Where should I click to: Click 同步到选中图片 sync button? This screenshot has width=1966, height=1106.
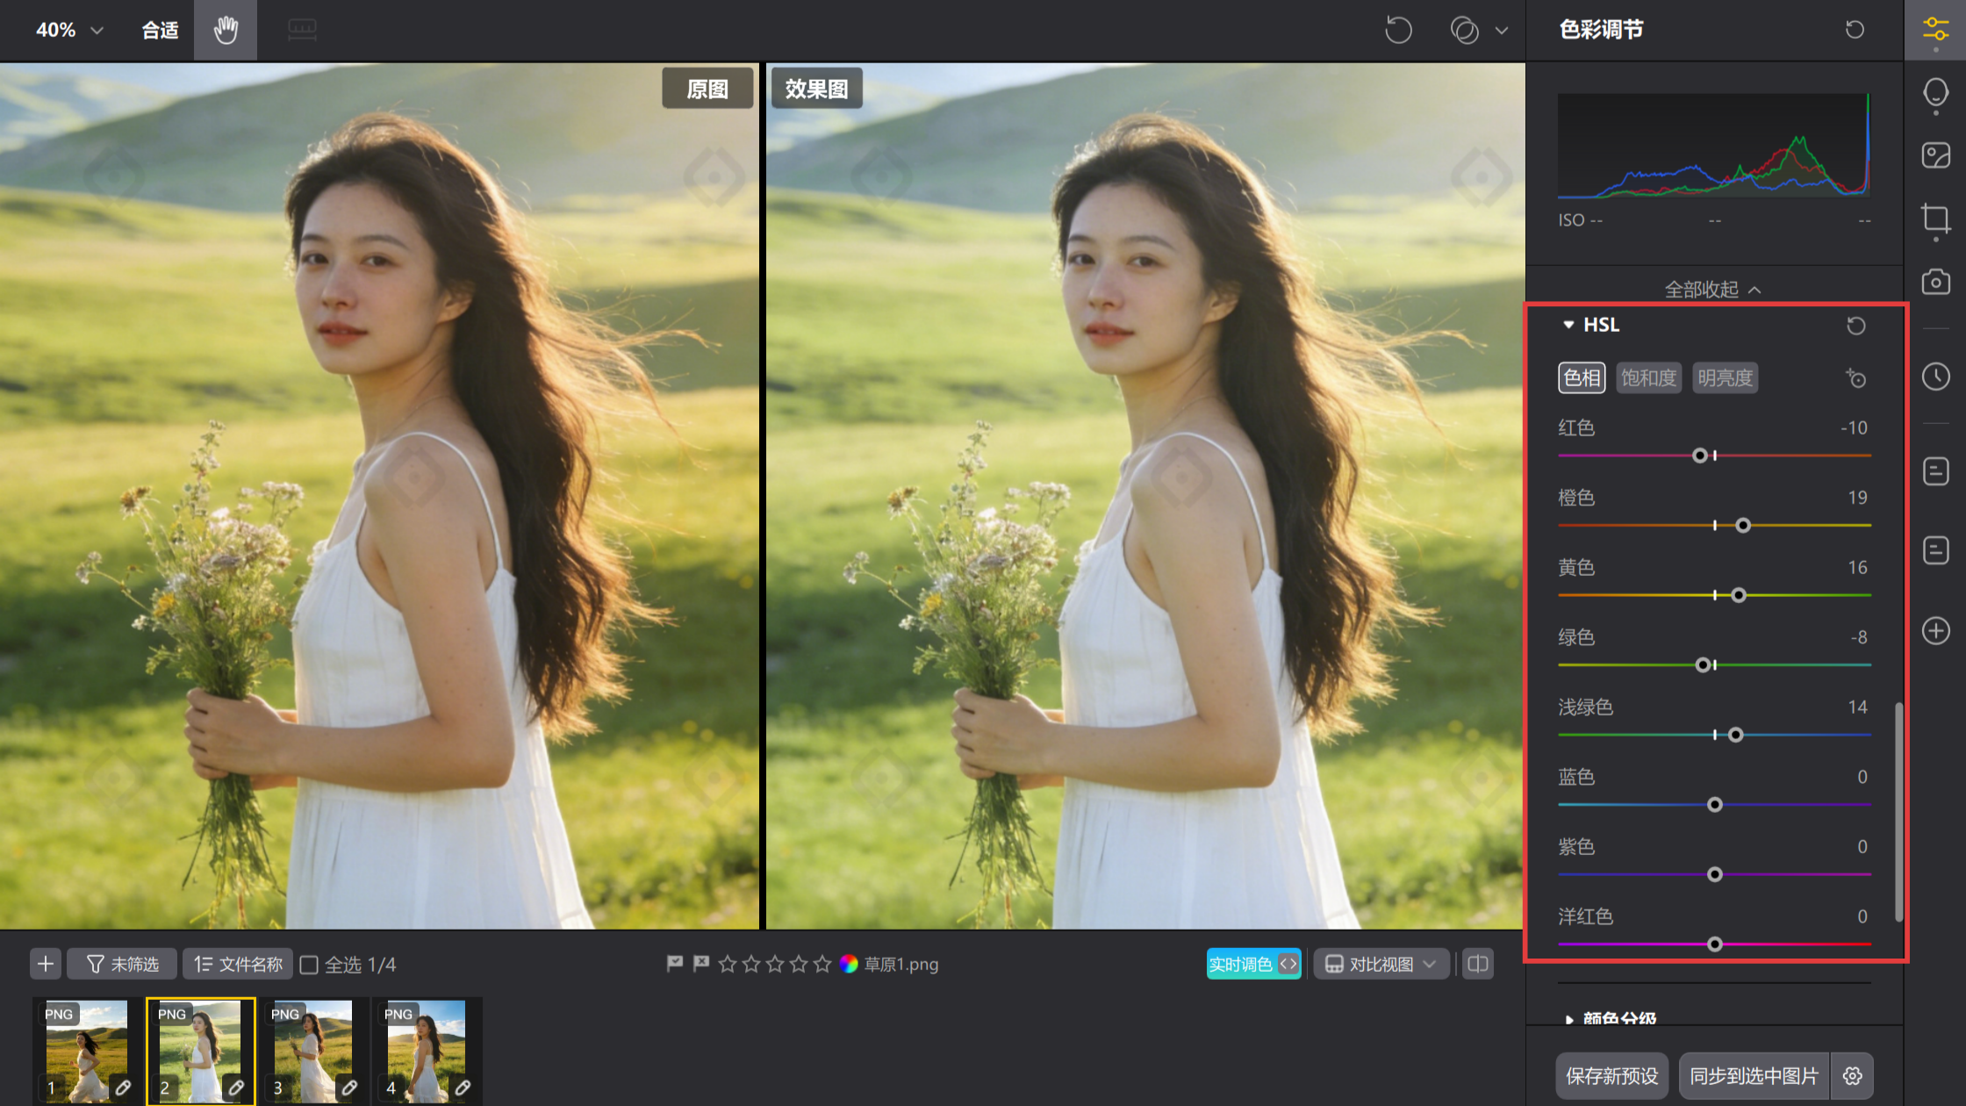[1754, 1075]
